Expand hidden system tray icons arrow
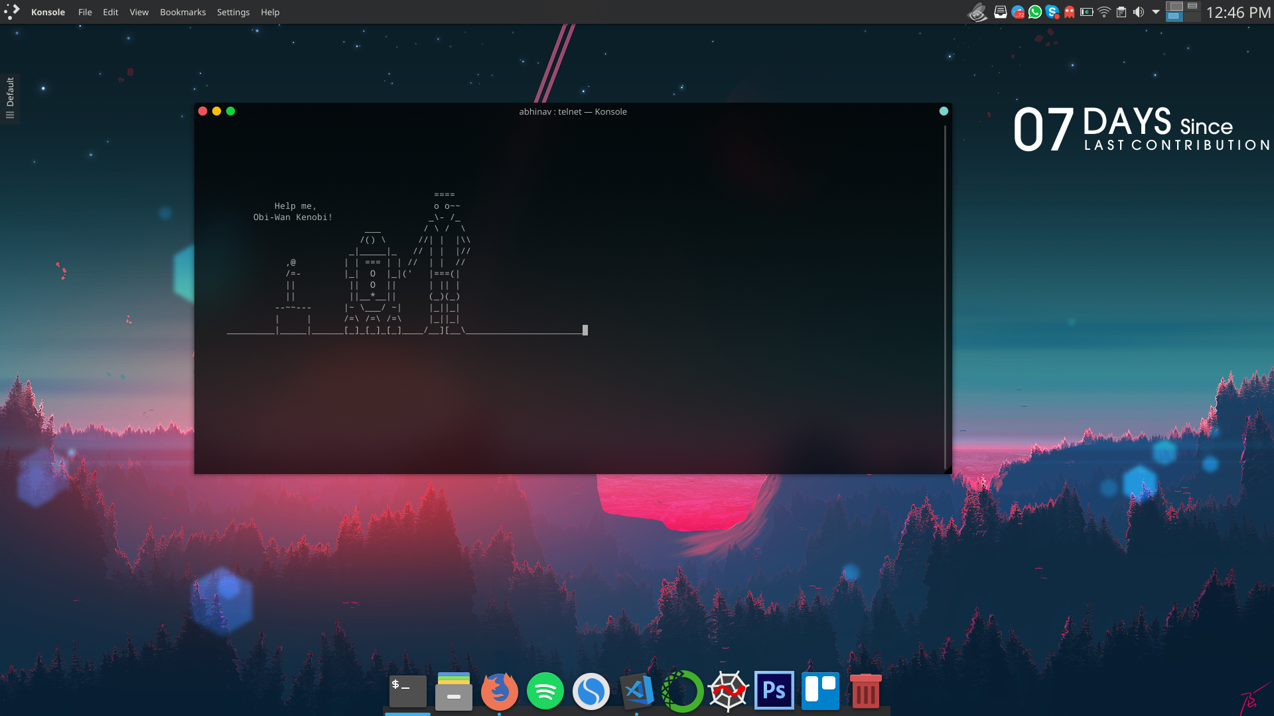This screenshot has height=716, width=1274. (1156, 12)
